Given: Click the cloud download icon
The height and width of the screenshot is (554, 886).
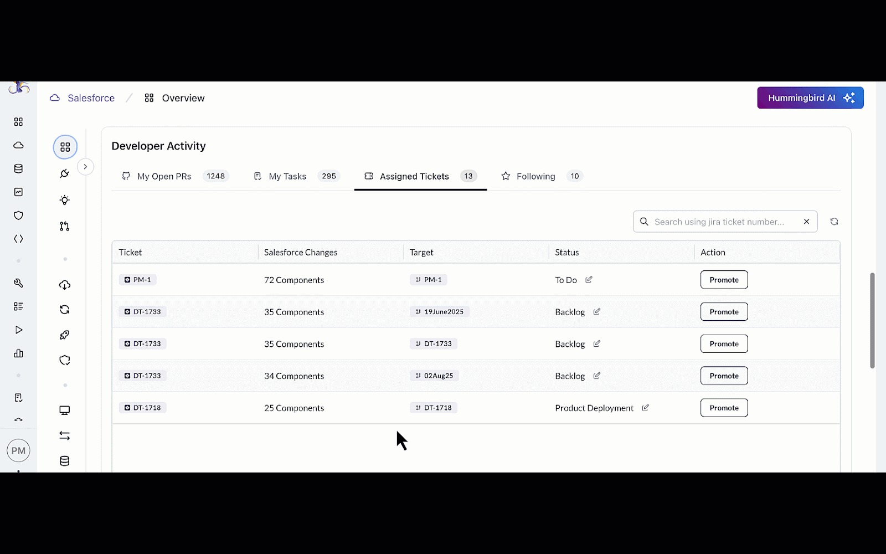Looking at the screenshot, I should (x=65, y=285).
